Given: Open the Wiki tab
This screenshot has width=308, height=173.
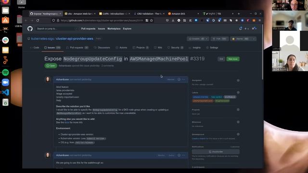Looking at the screenshot, I should click(158, 48).
